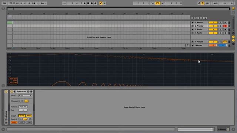
Task: Toggle track activator for 1 Nexus
Action: click(213, 23)
